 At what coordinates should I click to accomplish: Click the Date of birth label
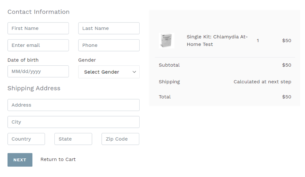pos(23,60)
